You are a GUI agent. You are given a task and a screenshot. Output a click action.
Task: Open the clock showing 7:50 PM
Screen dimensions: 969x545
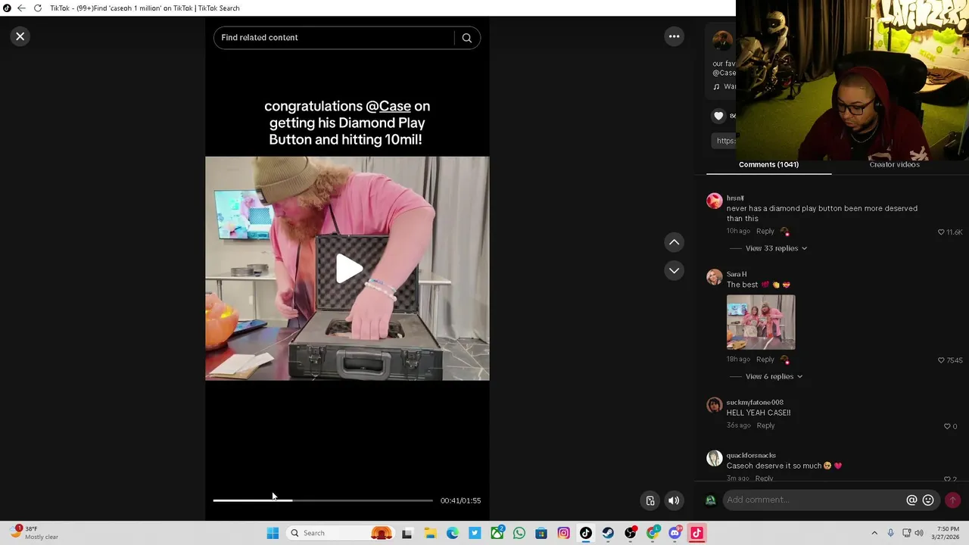(x=948, y=533)
